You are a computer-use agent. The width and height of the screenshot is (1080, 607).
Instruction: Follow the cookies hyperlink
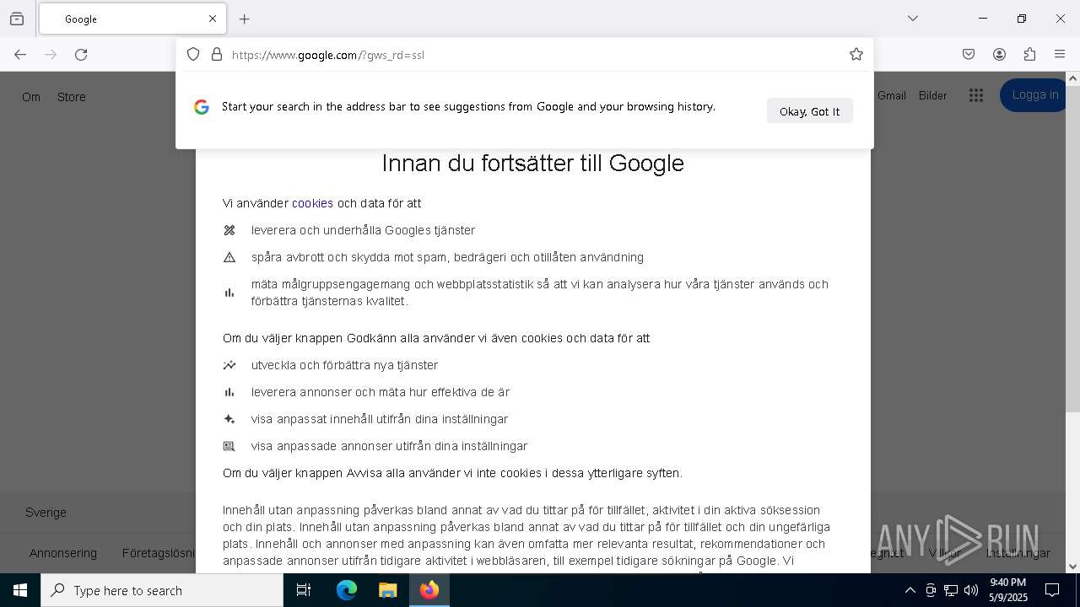click(x=312, y=203)
